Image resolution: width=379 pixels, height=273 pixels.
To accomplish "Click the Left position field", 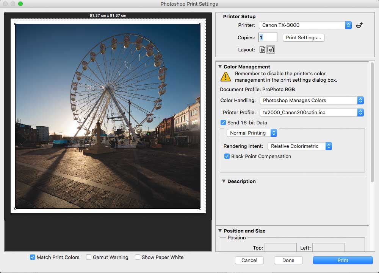I will point(328,247).
